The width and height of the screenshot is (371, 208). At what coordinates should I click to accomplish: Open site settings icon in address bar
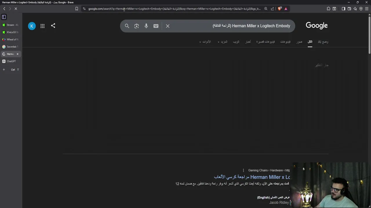click(84, 9)
